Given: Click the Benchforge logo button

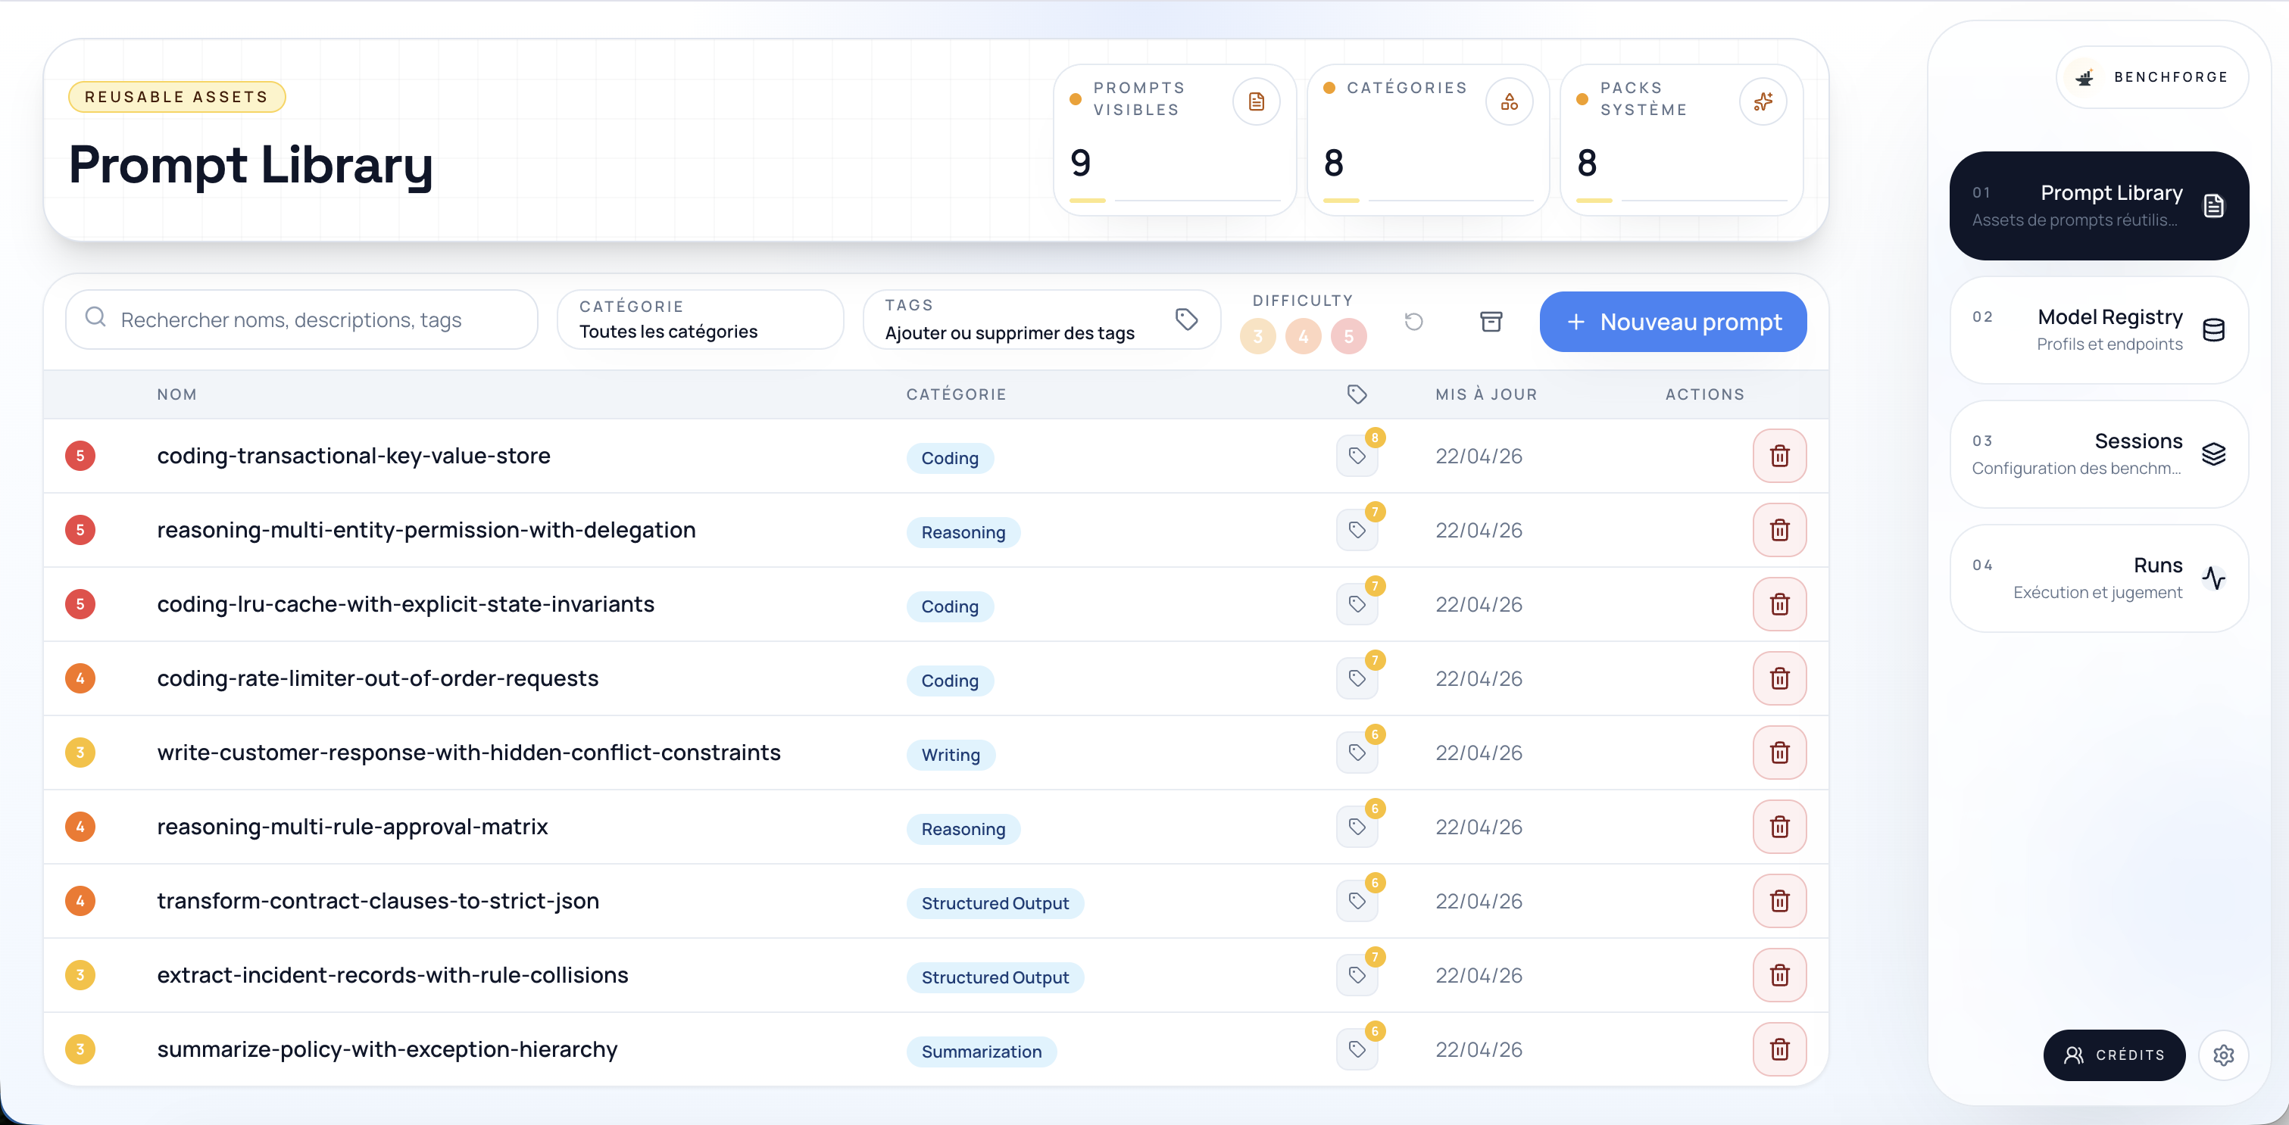Looking at the screenshot, I should click(2152, 77).
